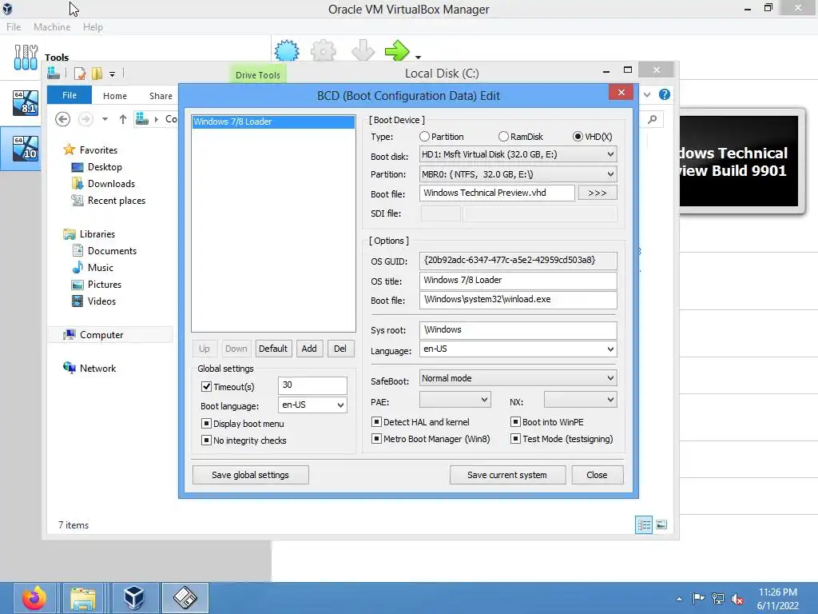
Task: Switch to Large icons view
Action: click(x=661, y=524)
